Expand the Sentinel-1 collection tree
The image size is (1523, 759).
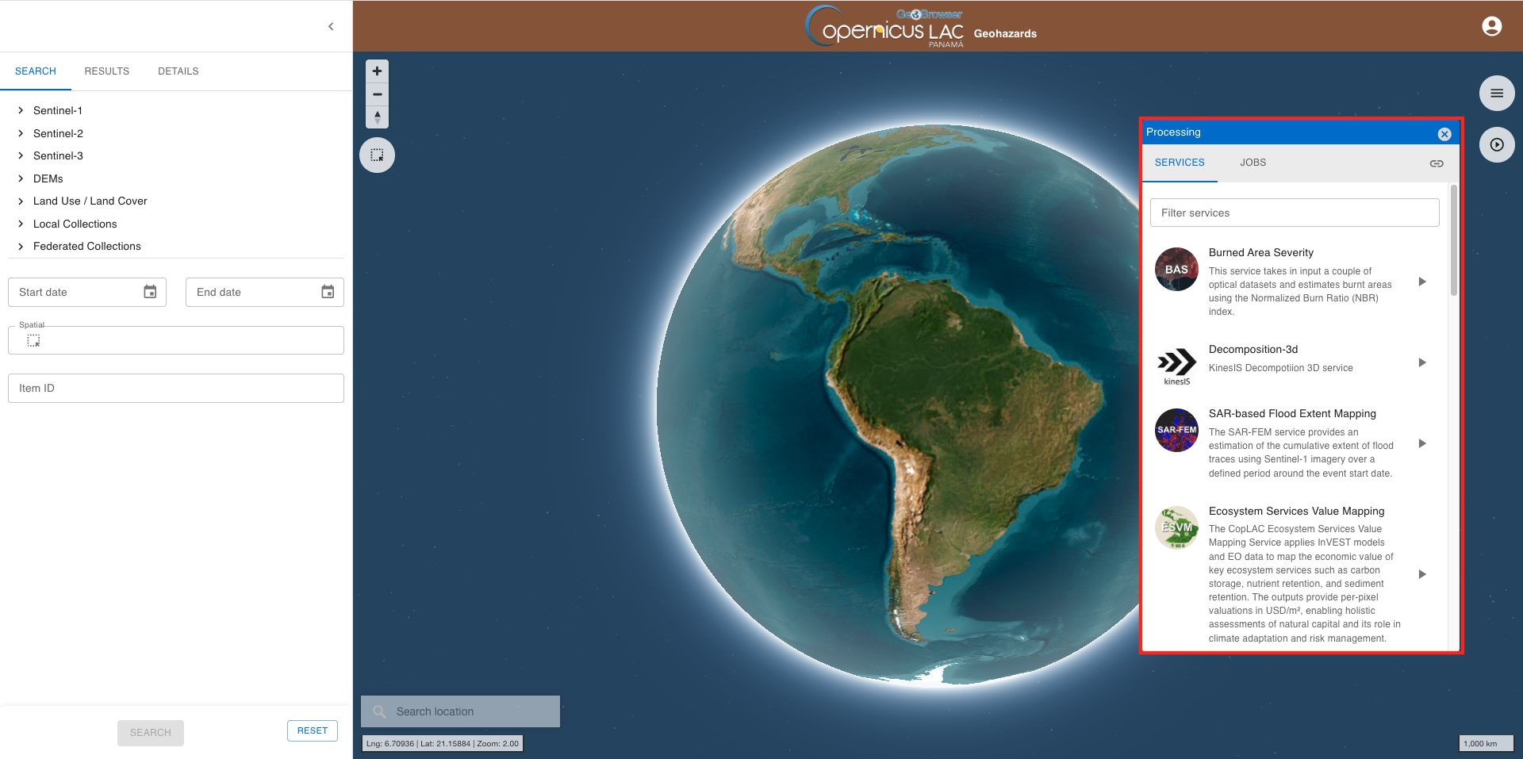click(x=21, y=111)
